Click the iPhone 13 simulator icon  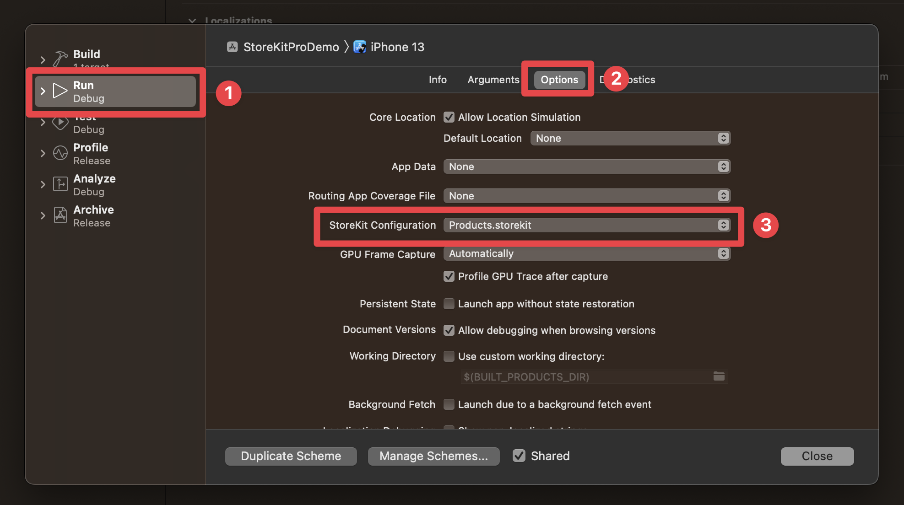coord(360,47)
